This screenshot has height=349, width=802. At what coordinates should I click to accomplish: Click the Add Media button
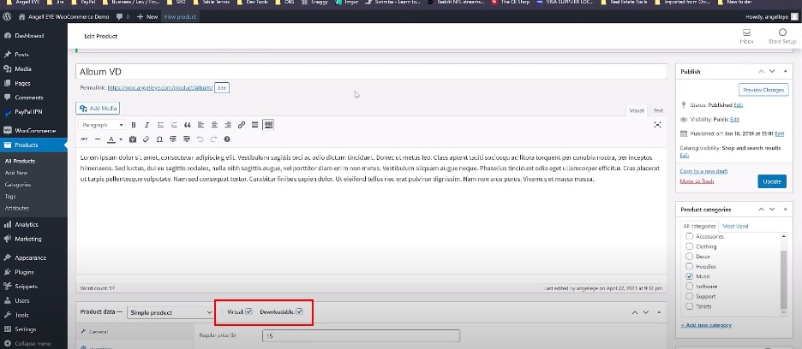(x=98, y=109)
